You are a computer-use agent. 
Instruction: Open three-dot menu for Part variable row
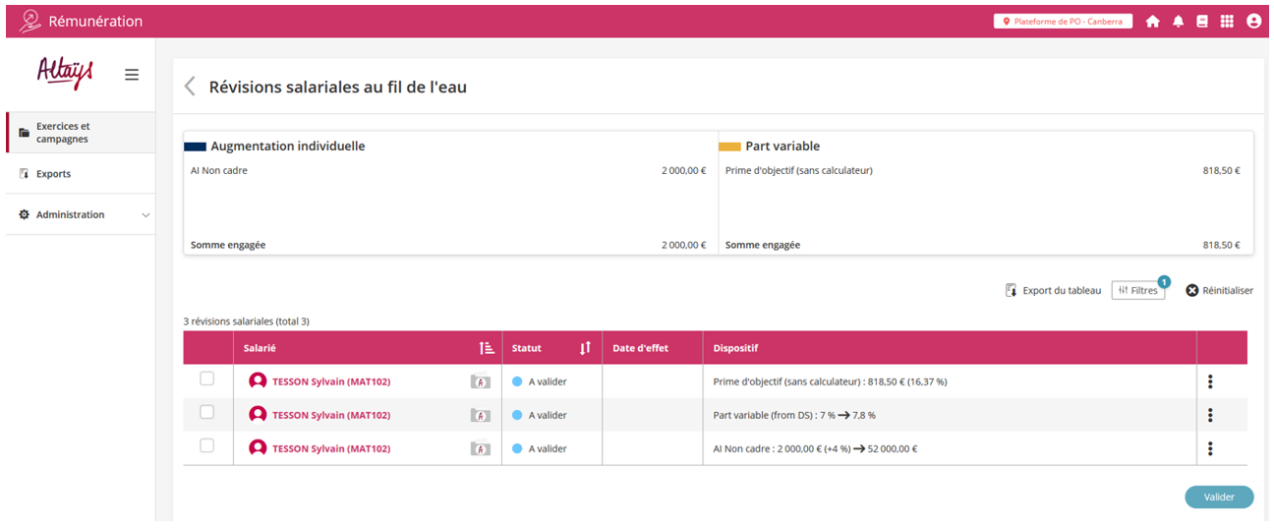[1210, 415]
